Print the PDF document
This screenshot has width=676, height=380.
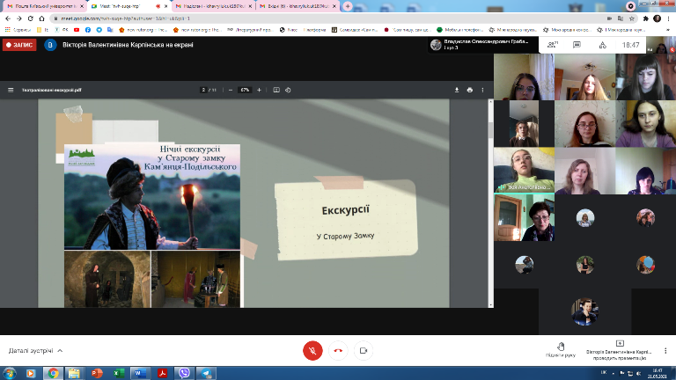click(470, 90)
